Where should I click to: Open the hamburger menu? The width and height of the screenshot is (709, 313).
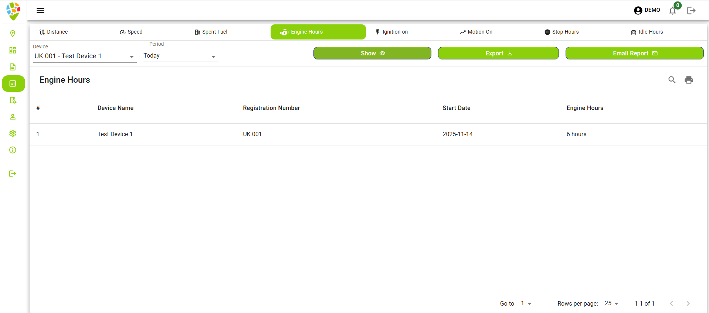40,10
